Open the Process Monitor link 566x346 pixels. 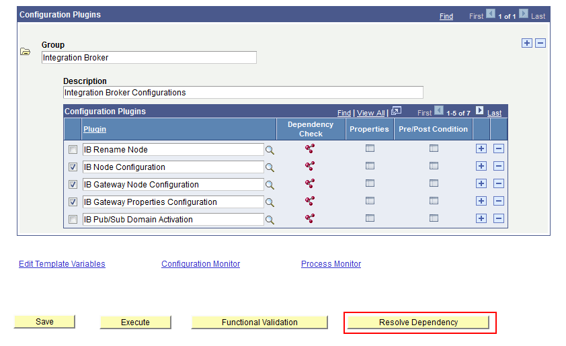pos(331,264)
